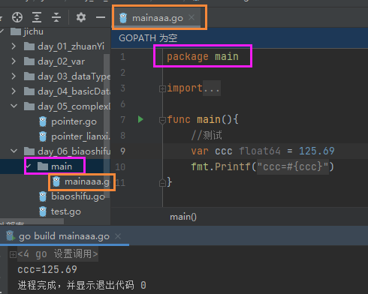This screenshot has height=294, width=368.
Task: Click the project tree vertical scrollbar
Action: [x=107, y=125]
